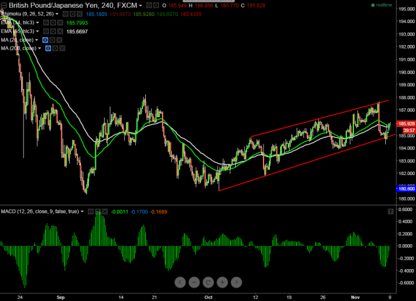Expand the EMA (34, hlc3) dropdown arrow
The height and width of the screenshot is (301, 416).
(37, 22)
